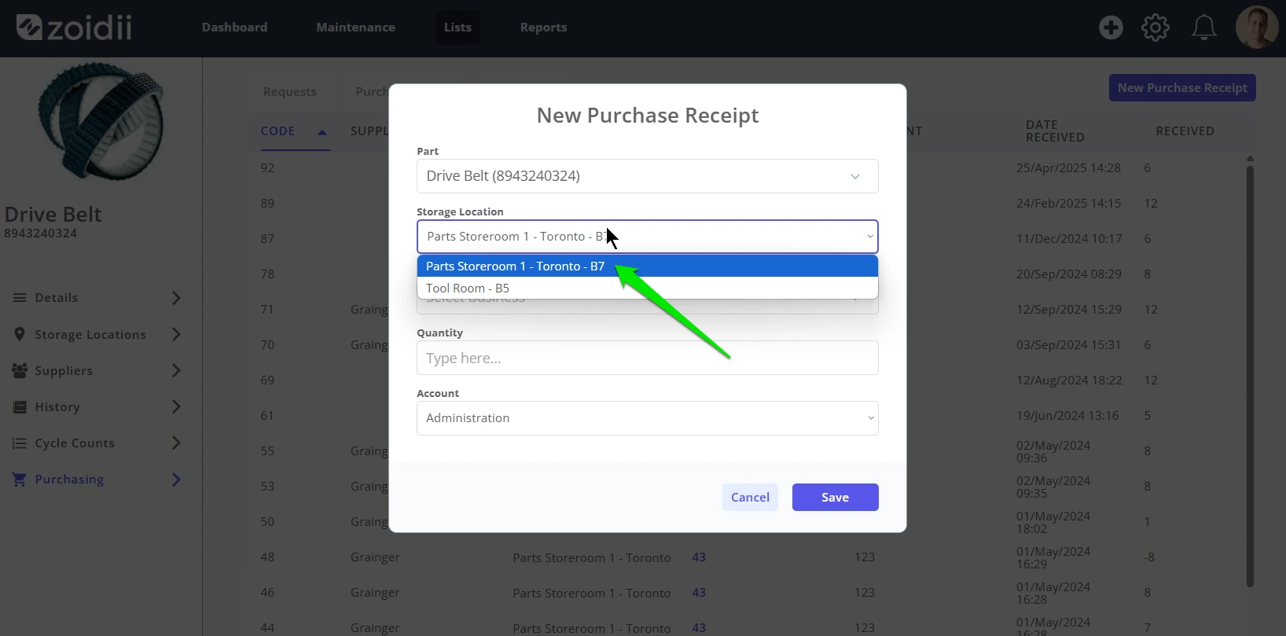This screenshot has height=636, width=1286.
Task: Click the History icon in sidebar
Action: click(x=20, y=407)
